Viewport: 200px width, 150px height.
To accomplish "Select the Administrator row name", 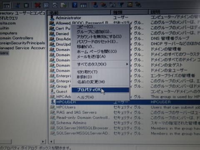I will 68,18.
